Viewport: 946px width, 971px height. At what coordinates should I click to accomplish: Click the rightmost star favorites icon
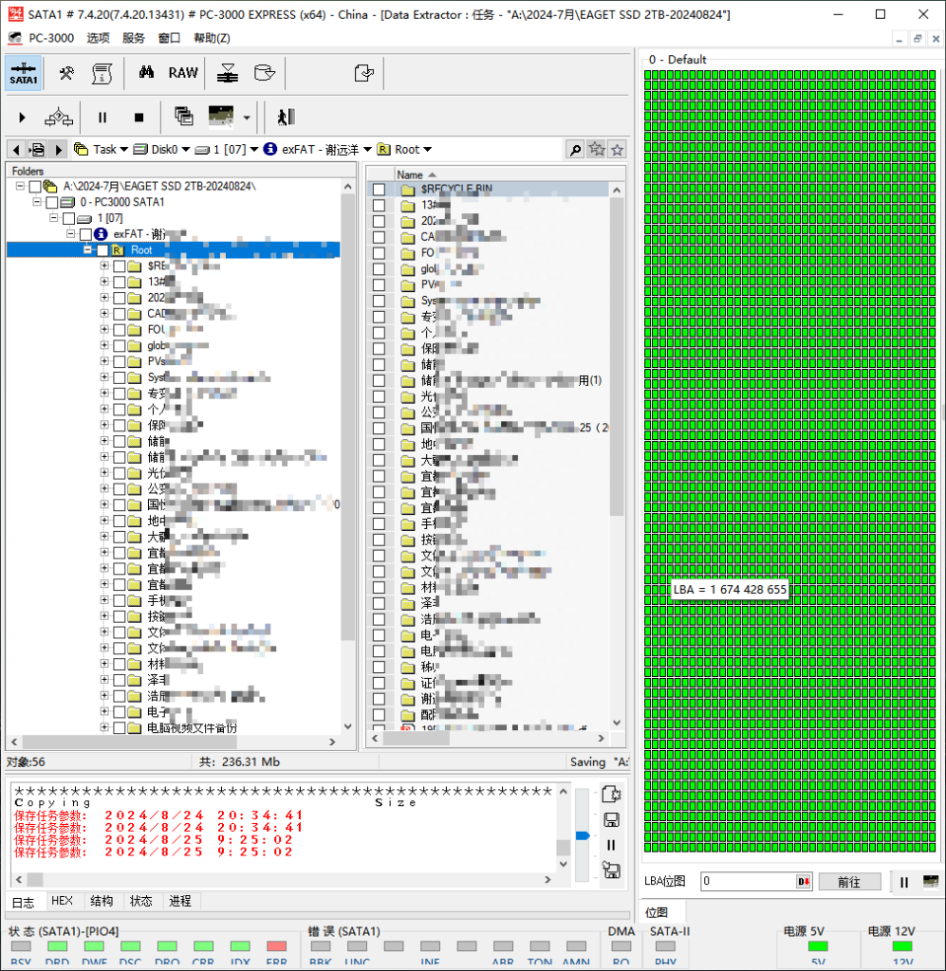pos(617,149)
